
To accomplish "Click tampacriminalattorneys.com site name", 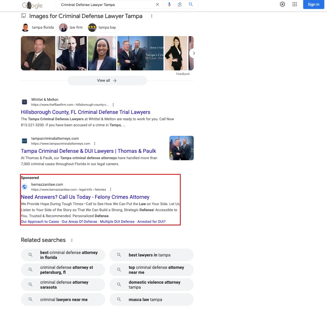I will pos(55,138).
